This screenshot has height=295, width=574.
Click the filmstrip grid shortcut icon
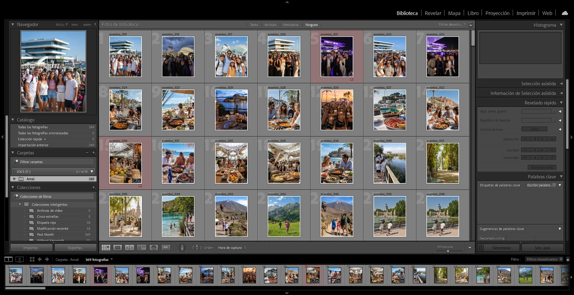pos(32,259)
